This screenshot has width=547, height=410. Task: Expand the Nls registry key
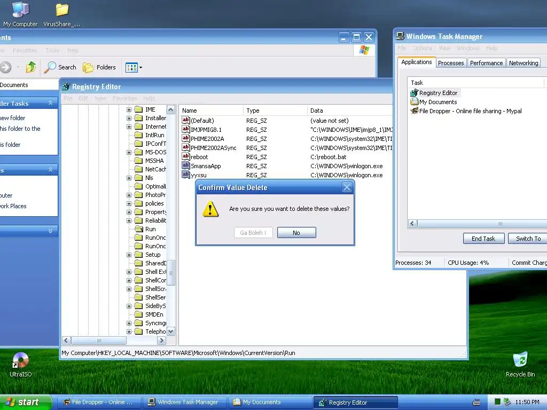[x=129, y=178]
